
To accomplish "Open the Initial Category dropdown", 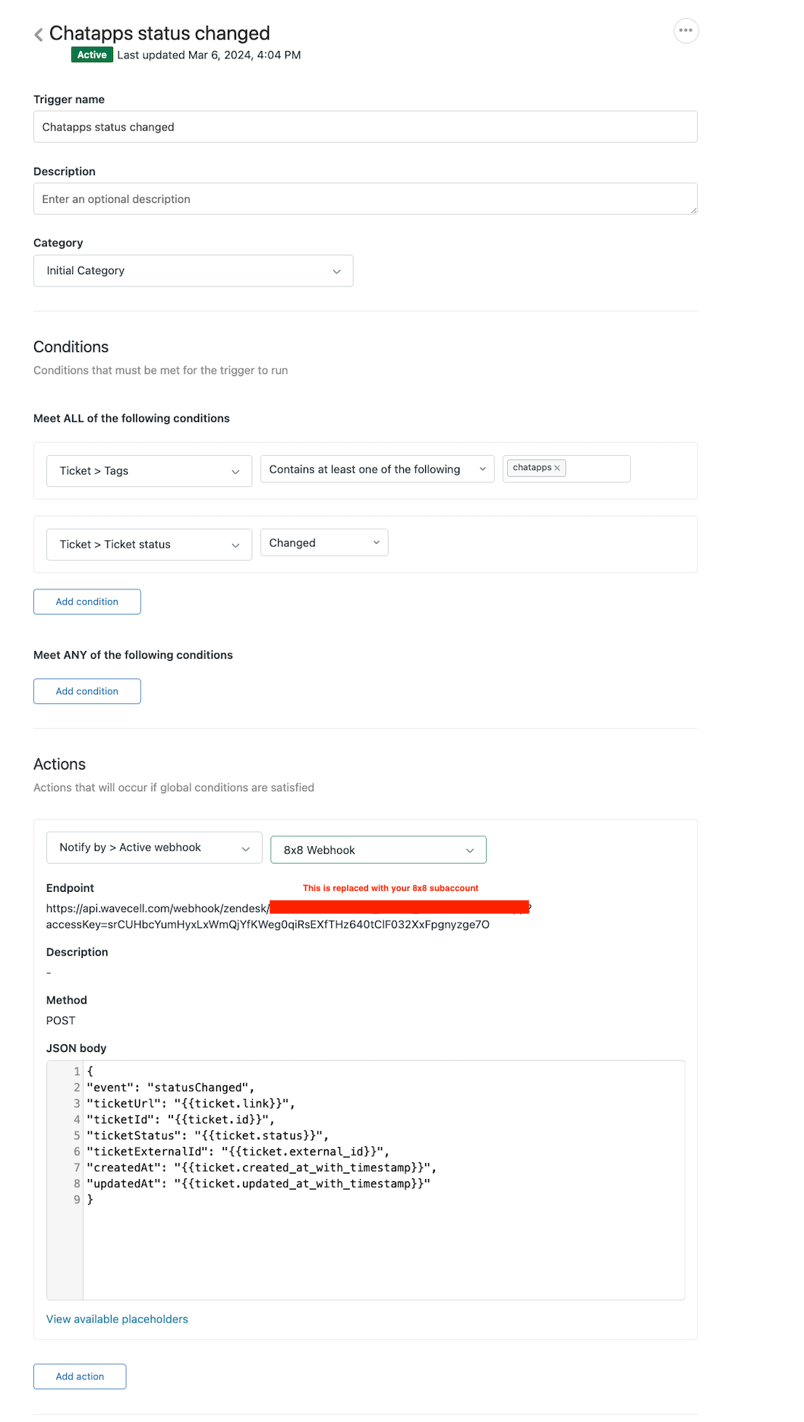I will pos(193,271).
